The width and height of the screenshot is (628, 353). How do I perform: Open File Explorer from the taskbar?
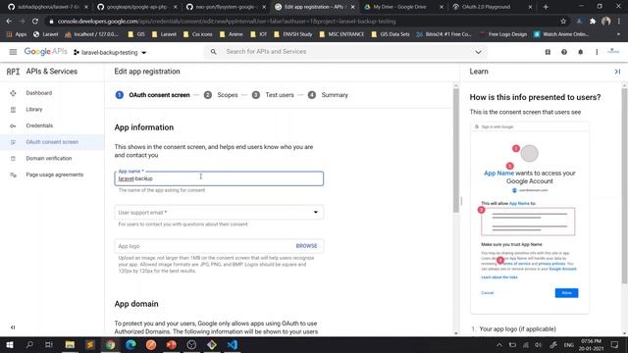[70, 344]
